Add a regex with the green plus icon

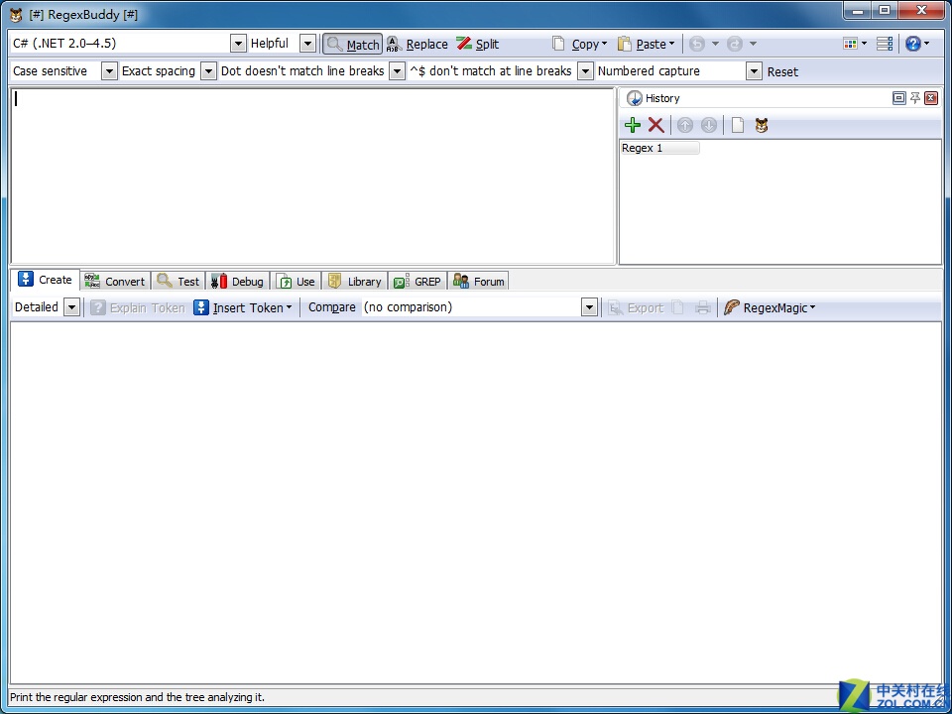point(633,126)
